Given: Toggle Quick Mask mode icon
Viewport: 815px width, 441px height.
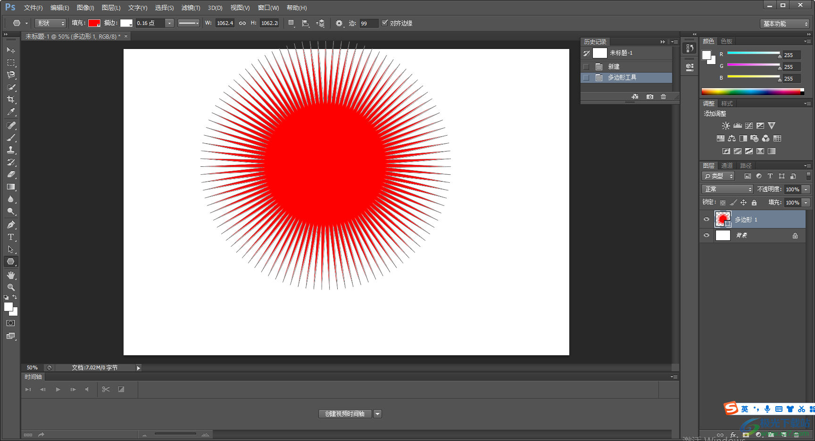Looking at the screenshot, I should 11,323.
